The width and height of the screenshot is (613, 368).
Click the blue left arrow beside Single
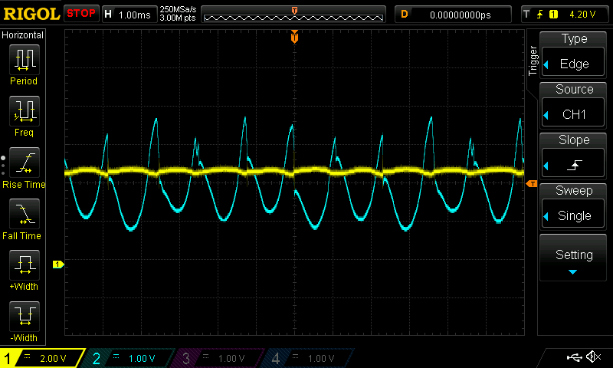546,216
